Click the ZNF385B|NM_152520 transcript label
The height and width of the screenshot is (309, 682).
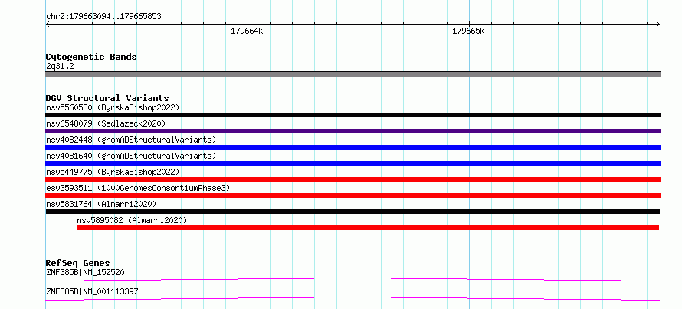point(86,272)
